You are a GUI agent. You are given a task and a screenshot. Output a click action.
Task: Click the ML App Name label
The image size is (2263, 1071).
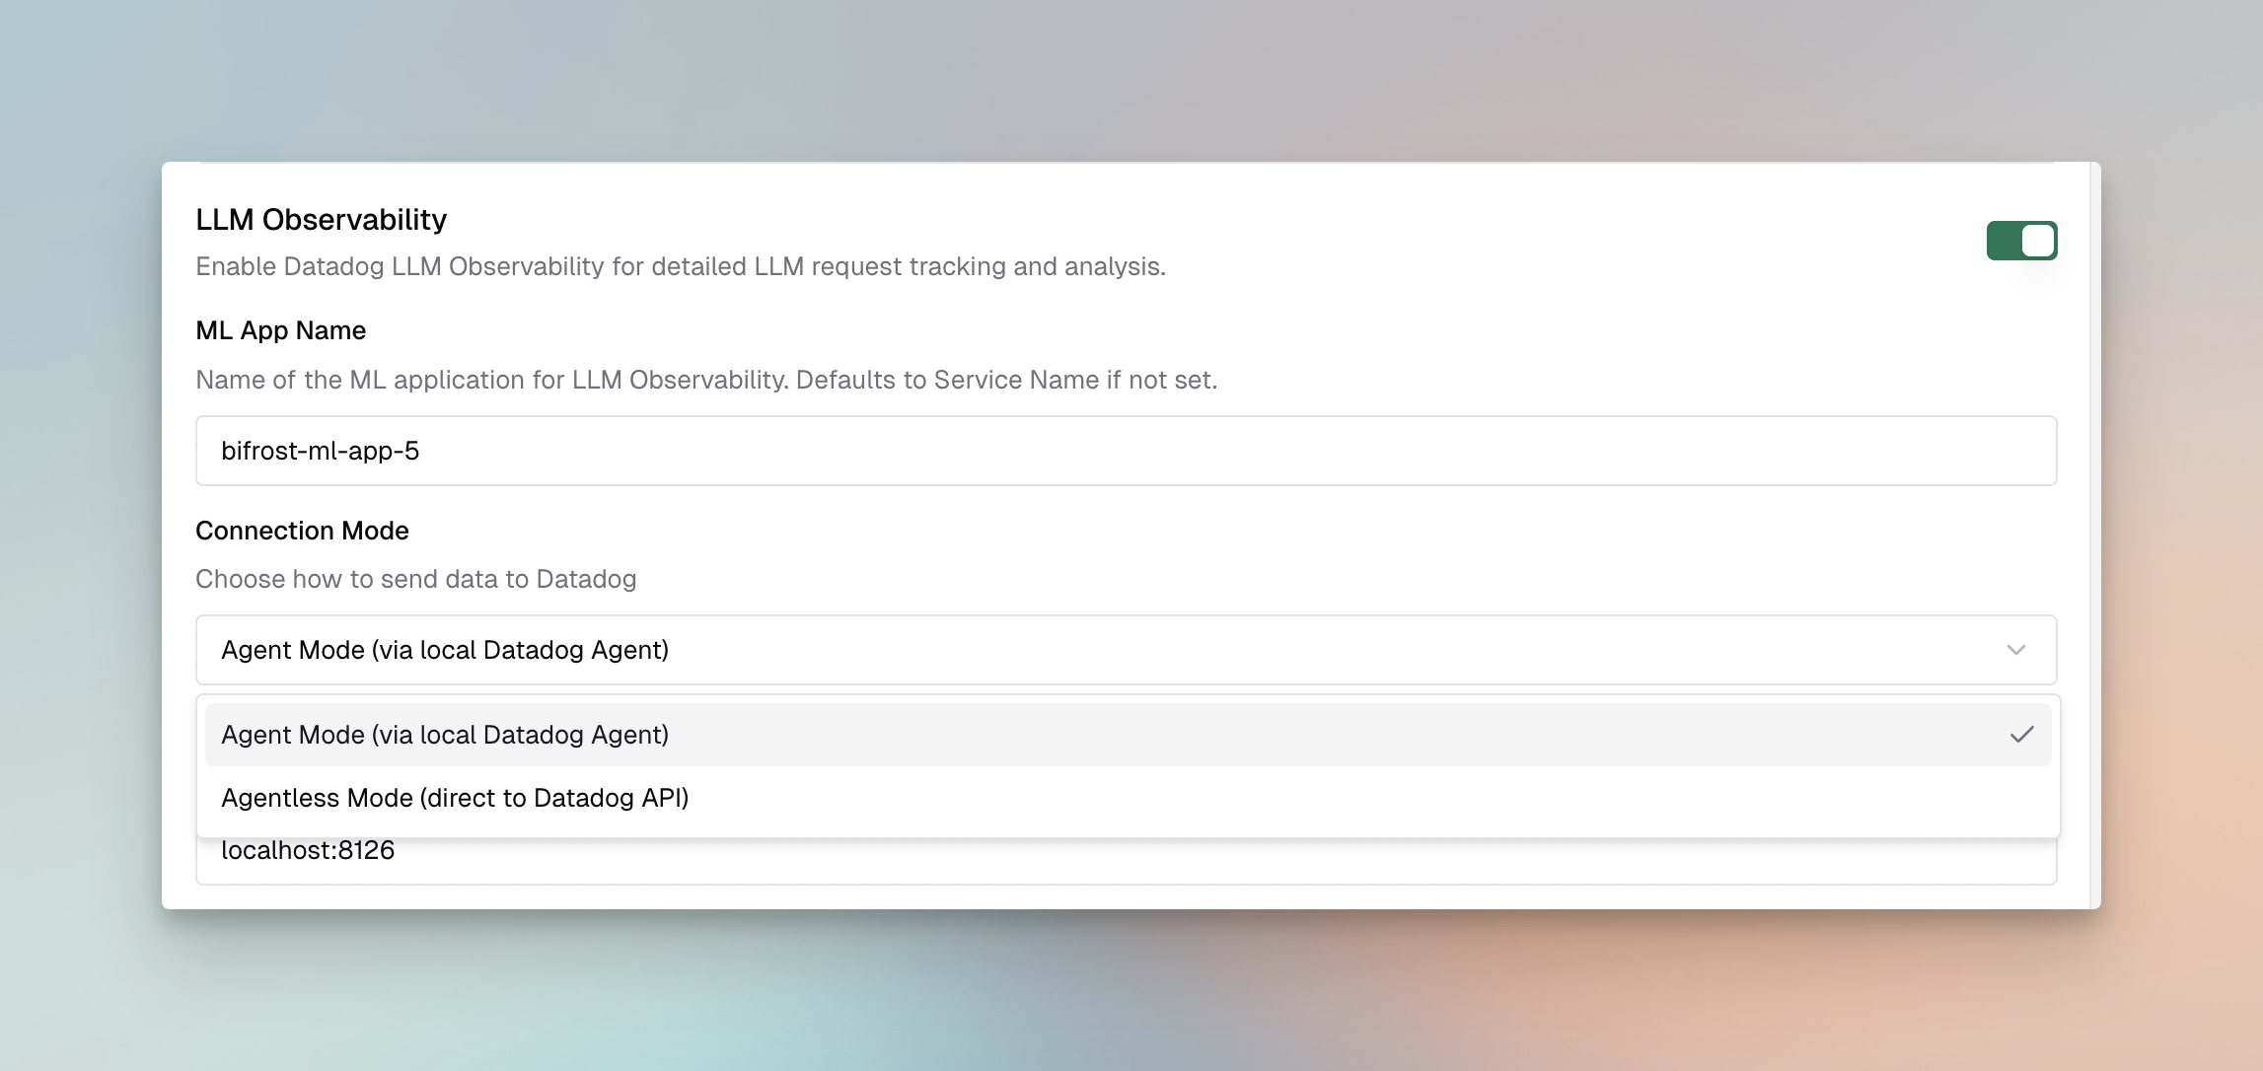(280, 330)
